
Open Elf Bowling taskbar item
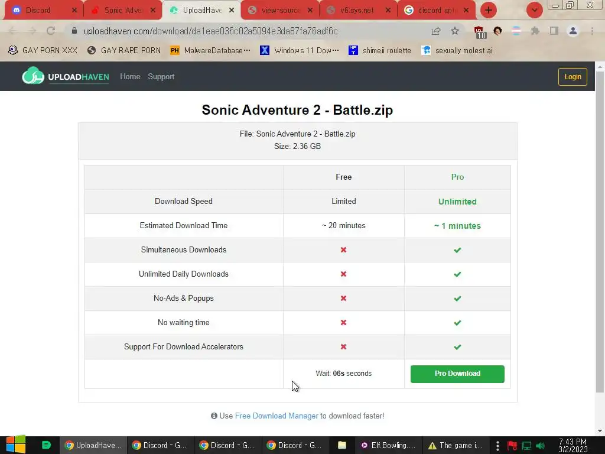(389, 445)
